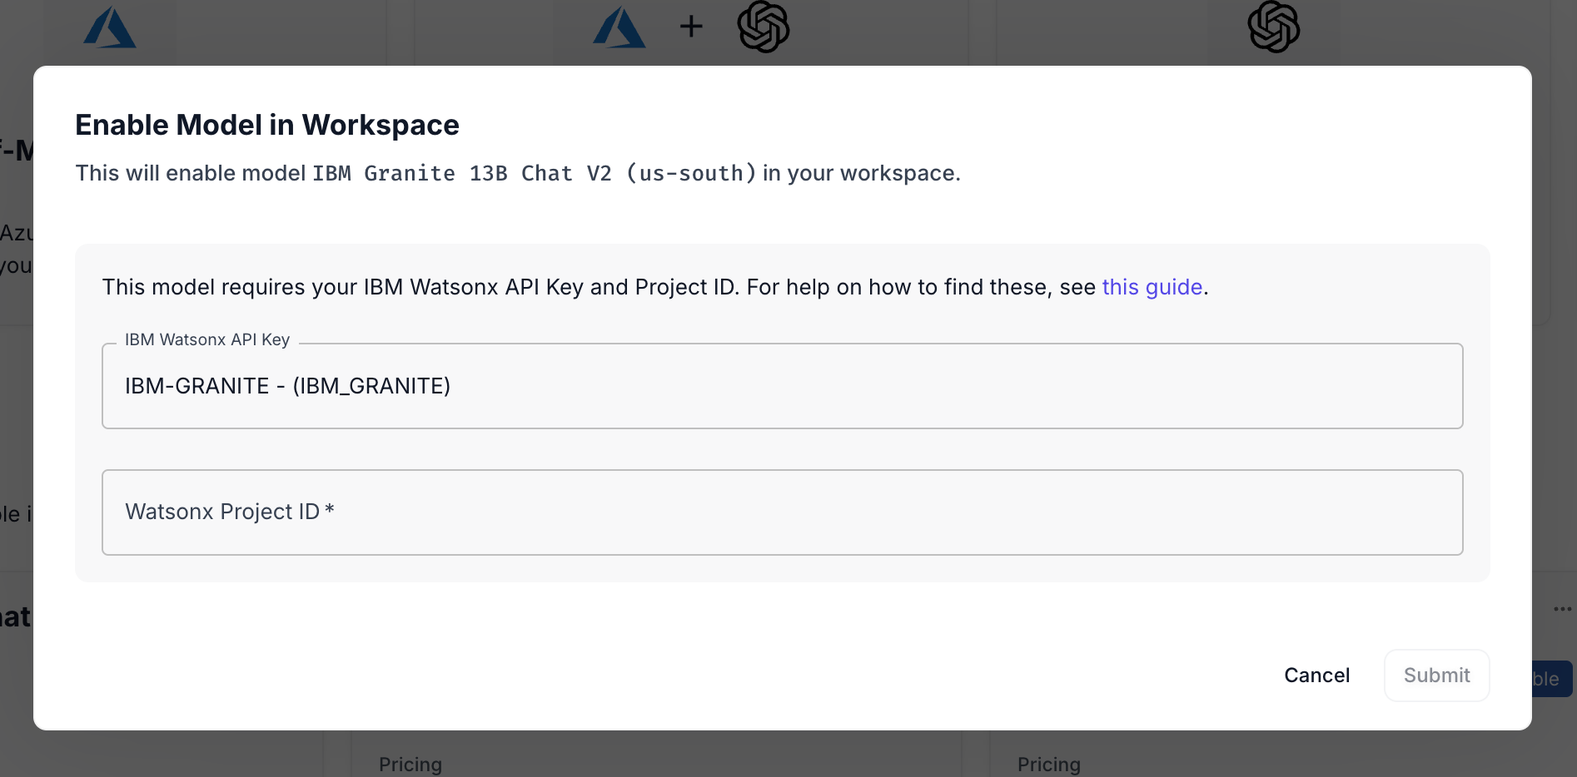Open the IBM Watsonx API Key selector
Image resolution: width=1577 pixels, height=777 pixels.
(782, 386)
